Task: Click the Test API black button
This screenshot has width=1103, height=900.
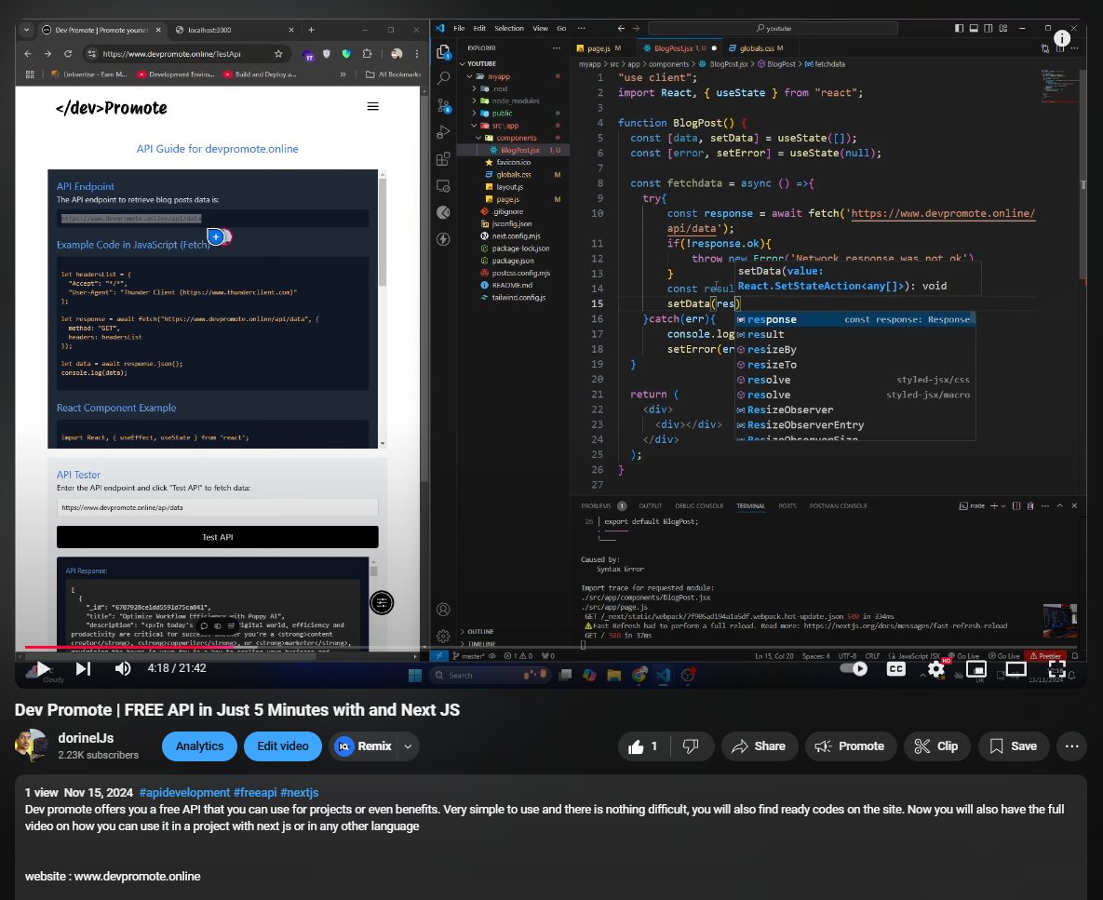Action: pyautogui.click(x=218, y=537)
